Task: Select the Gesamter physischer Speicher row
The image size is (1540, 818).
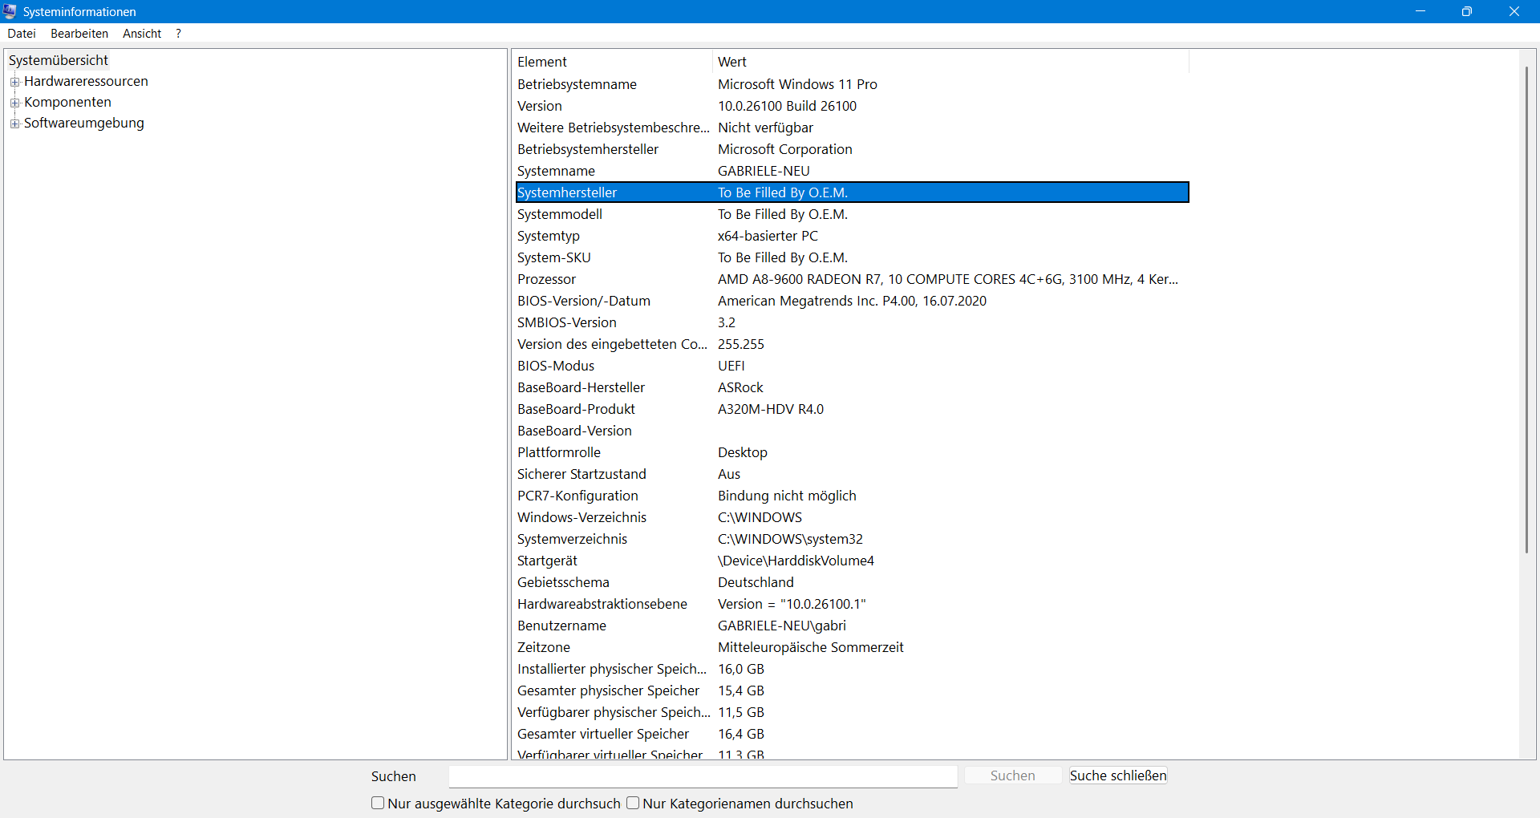Action: tap(852, 690)
